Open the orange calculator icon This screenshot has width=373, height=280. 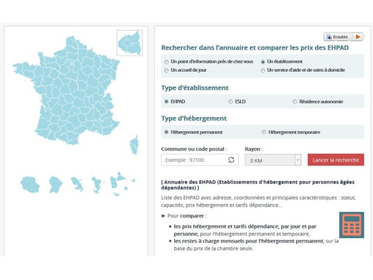(351, 225)
